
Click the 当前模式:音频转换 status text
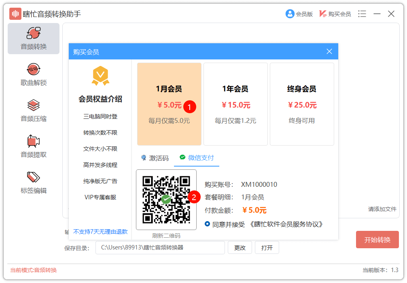pyautogui.click(x=34, y=270)
